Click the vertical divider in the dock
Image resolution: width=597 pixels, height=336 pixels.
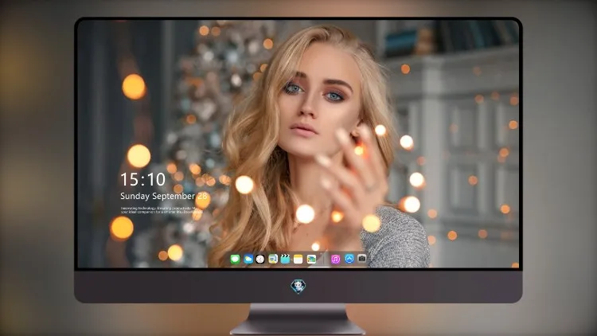click(x=324, y=259)
